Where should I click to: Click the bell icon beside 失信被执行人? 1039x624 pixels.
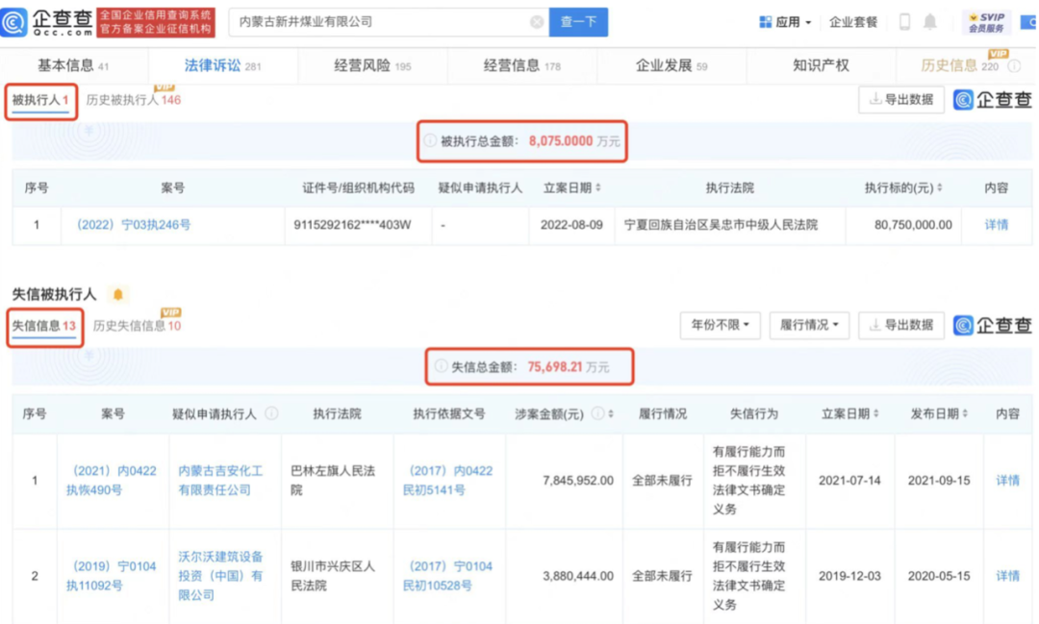click(x=118, y=294)
